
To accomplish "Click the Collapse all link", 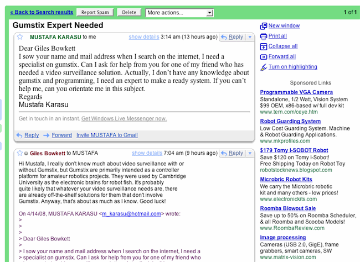I will 283,46.
